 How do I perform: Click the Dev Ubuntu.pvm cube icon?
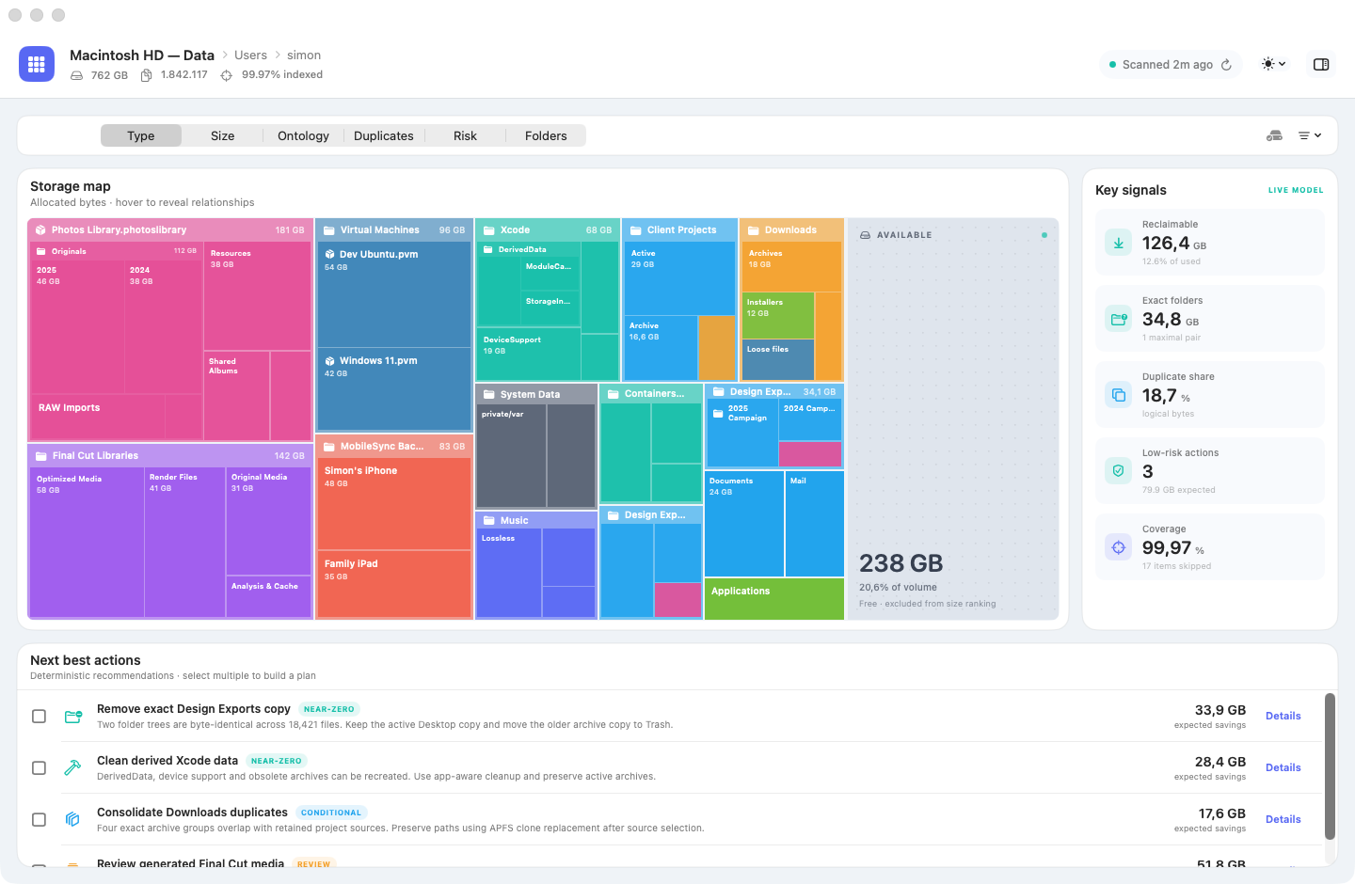click(x=330, y=255)
